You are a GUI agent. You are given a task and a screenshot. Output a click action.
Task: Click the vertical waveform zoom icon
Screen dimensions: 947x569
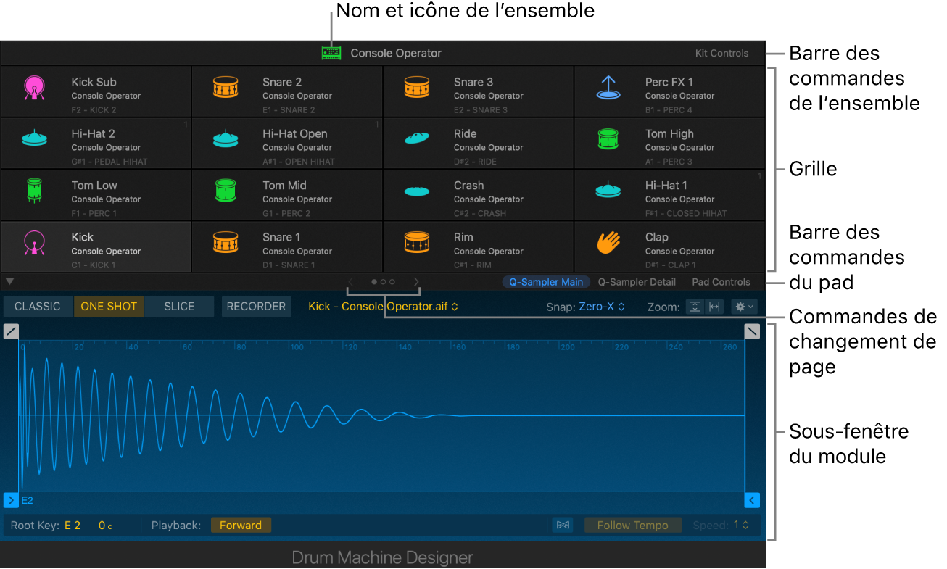click(x=695, y=306)
